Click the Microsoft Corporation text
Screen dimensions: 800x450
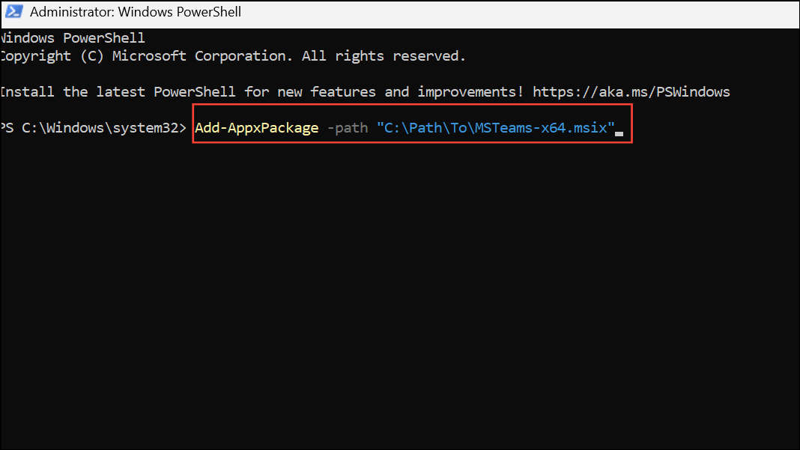[x=202, y=56]
